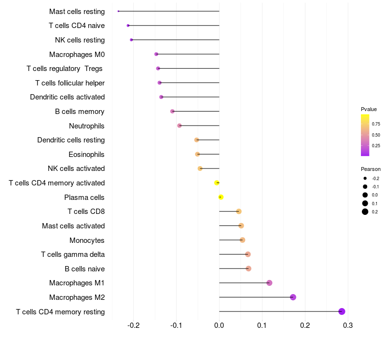Select the yellow Plasma cells dot
Screen dimensions: 386x338
[221, 197]
